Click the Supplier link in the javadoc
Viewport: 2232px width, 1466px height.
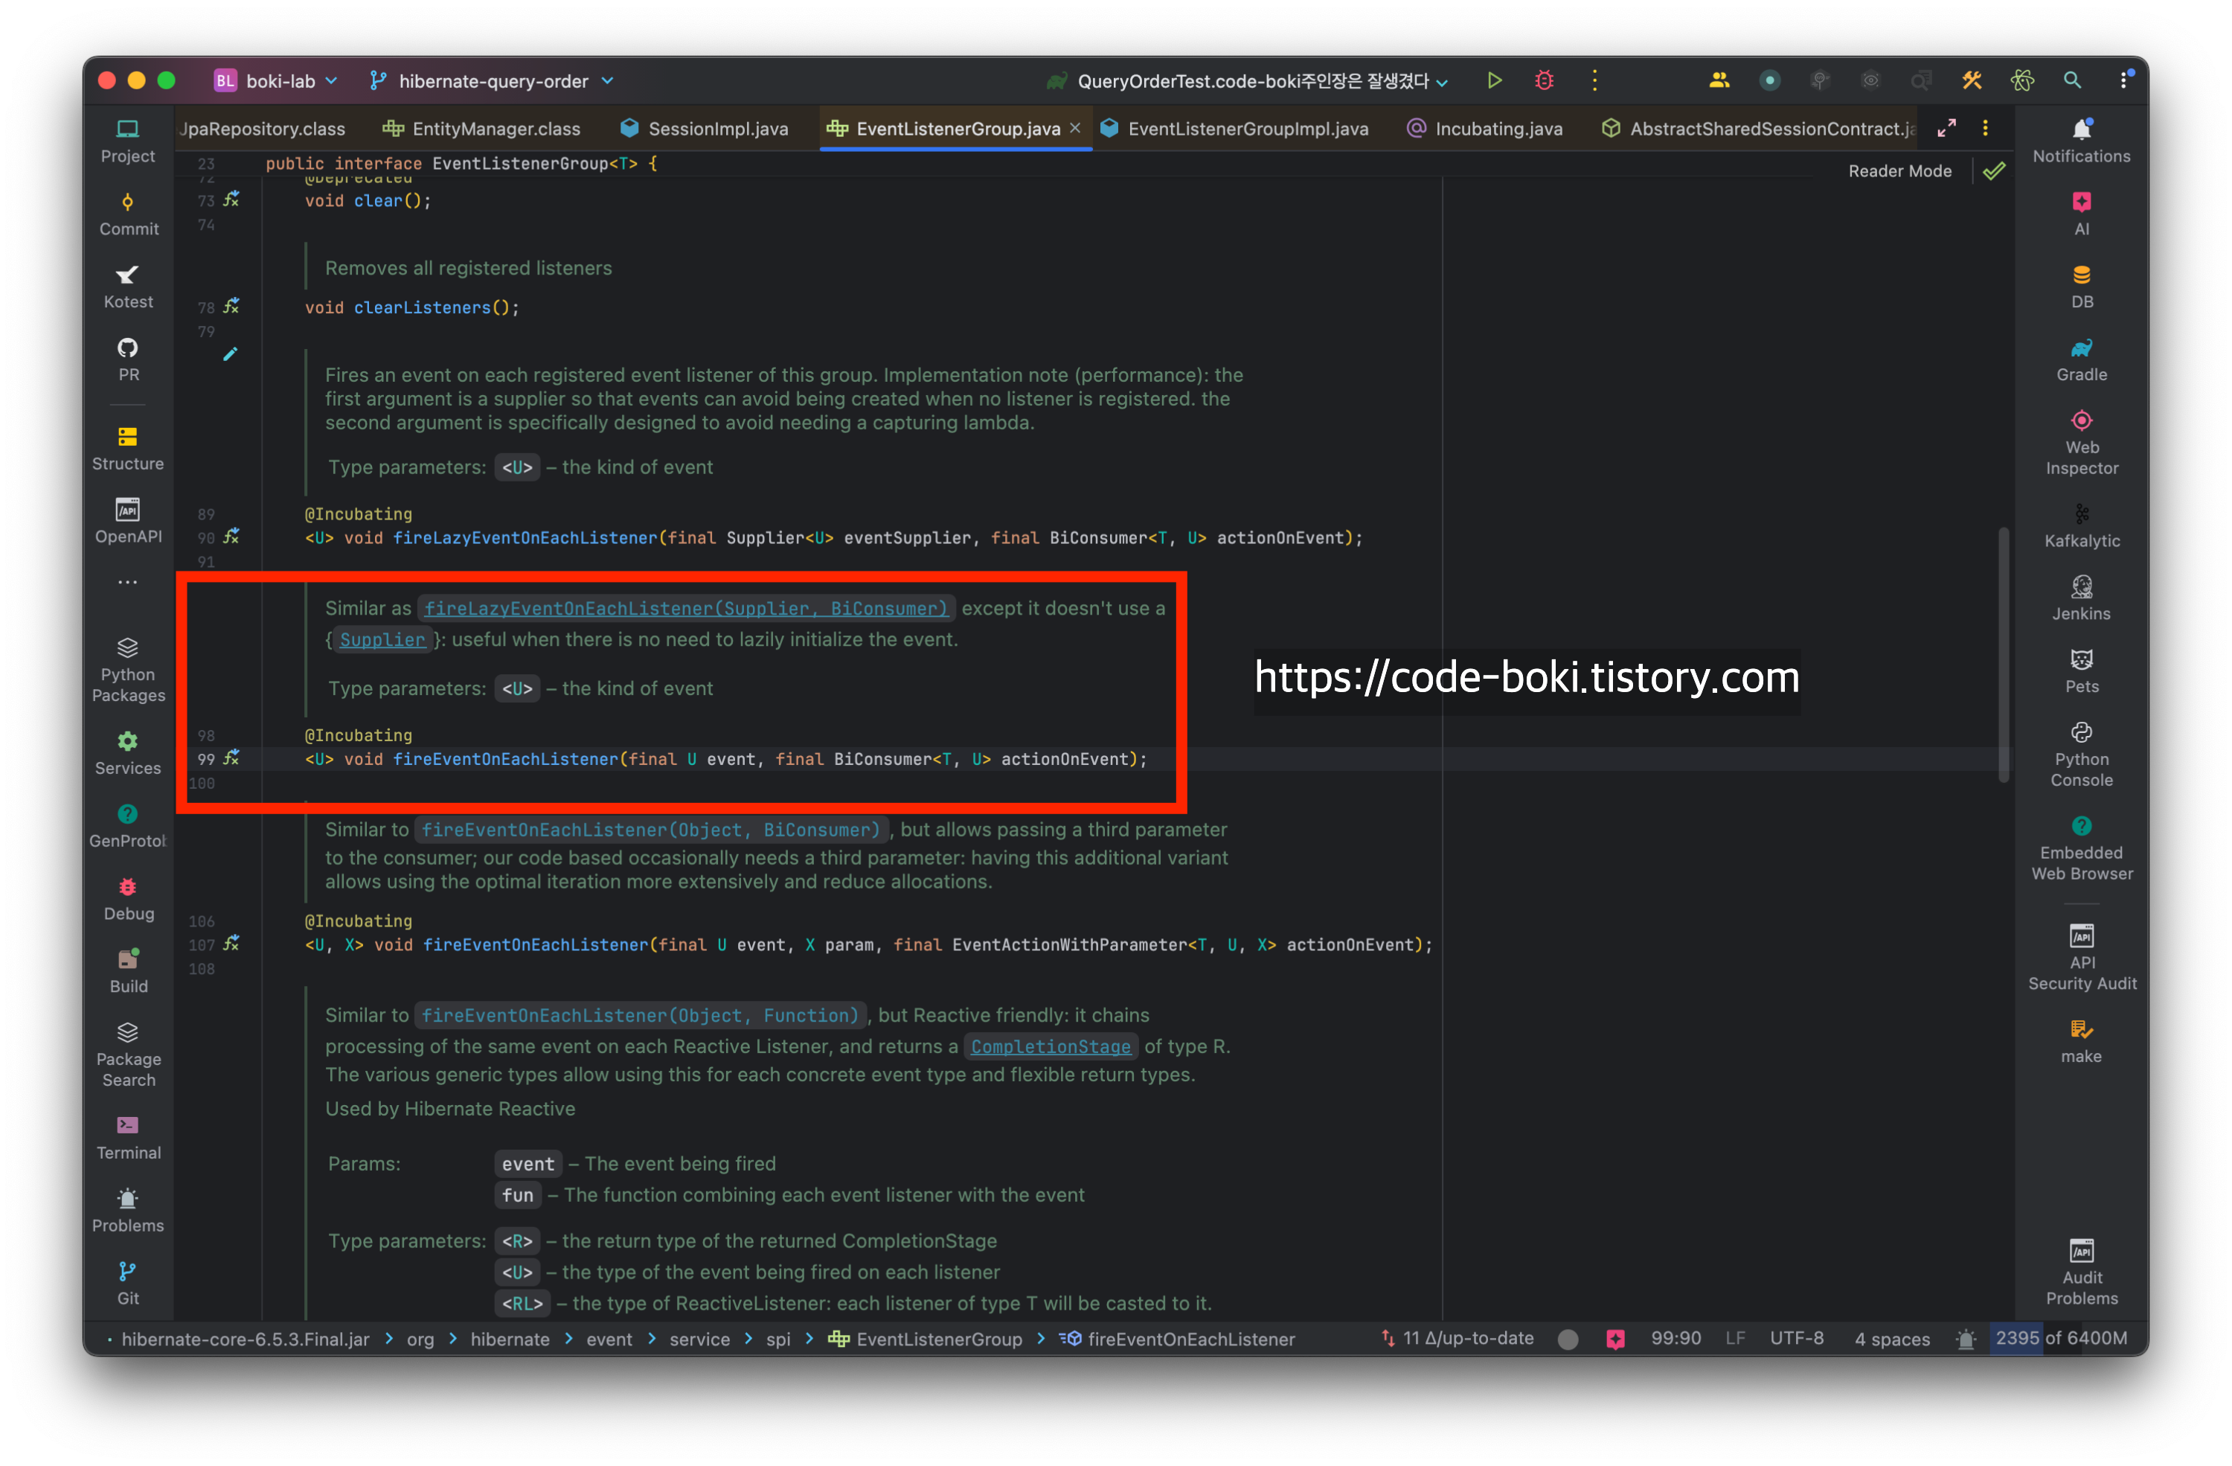coord(382,640)
